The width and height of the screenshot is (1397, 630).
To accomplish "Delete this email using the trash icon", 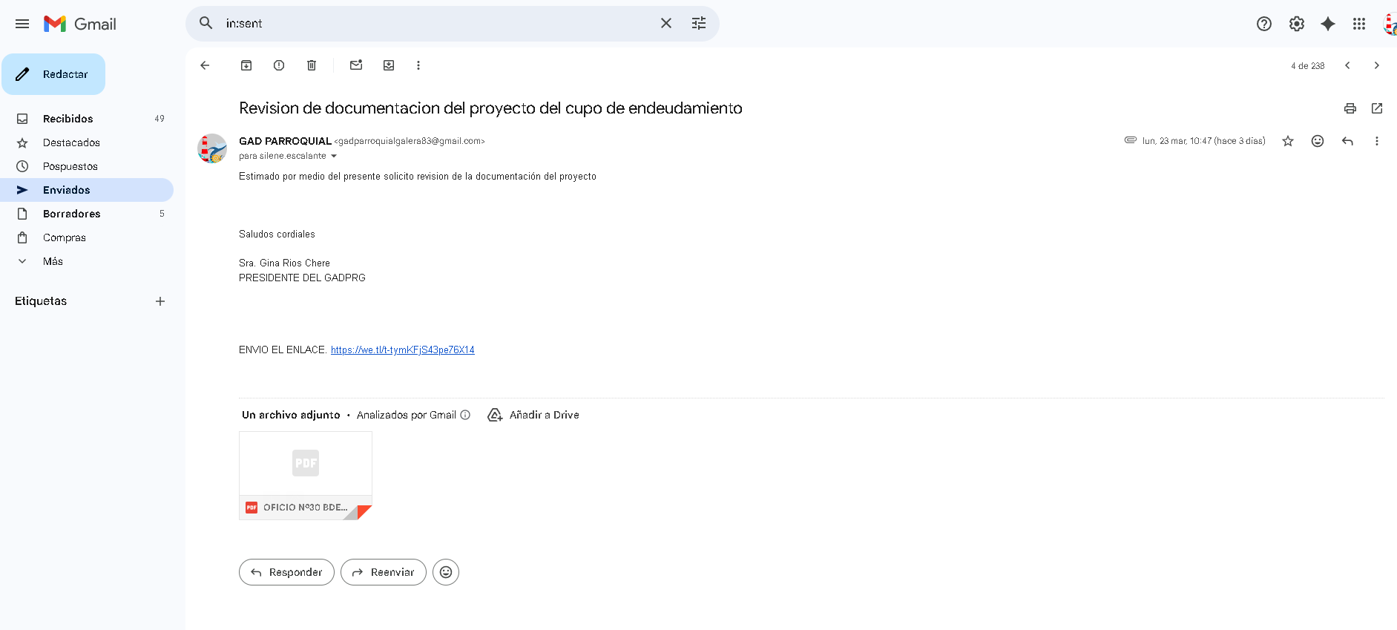I will click(312, 65).
